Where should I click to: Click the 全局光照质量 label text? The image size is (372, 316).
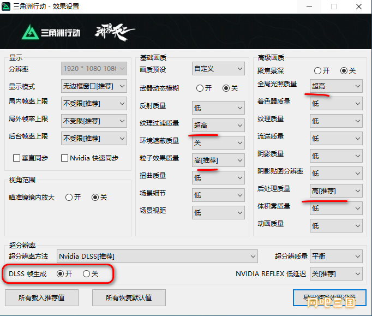pos(277,84)
